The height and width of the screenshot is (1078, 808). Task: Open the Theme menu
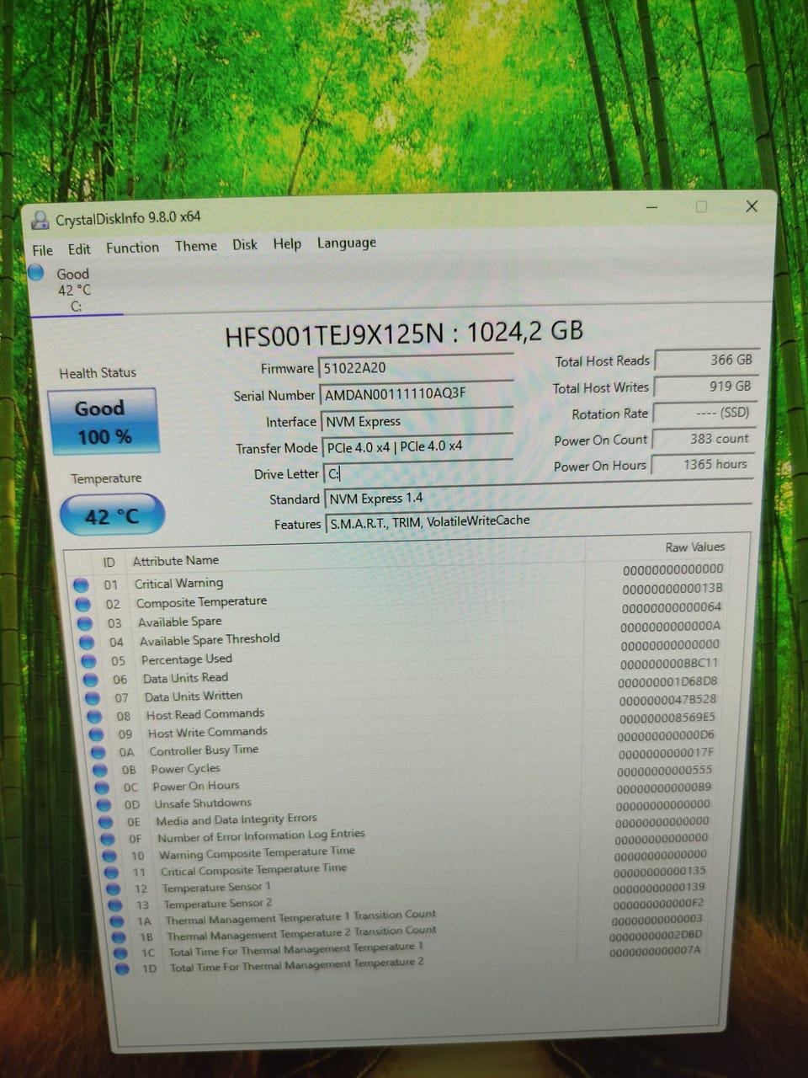(196, 246)
